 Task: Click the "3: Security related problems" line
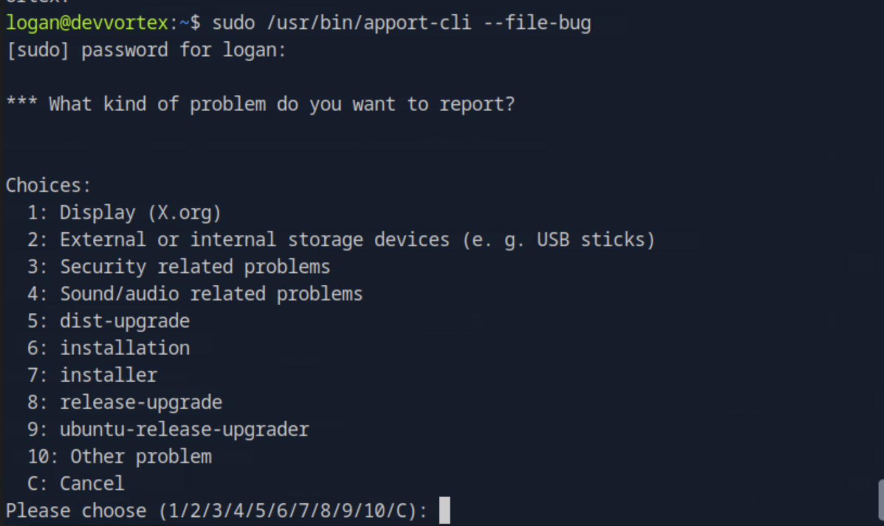click(178, 267)
